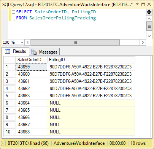Click cell 43668 in SalesOrderID column
This screenshot has height=149, width=154.
pos(31,132)
